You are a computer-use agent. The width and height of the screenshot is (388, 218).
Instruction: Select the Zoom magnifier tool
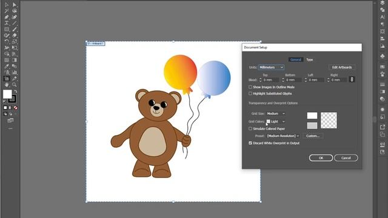tap(15, 85)
